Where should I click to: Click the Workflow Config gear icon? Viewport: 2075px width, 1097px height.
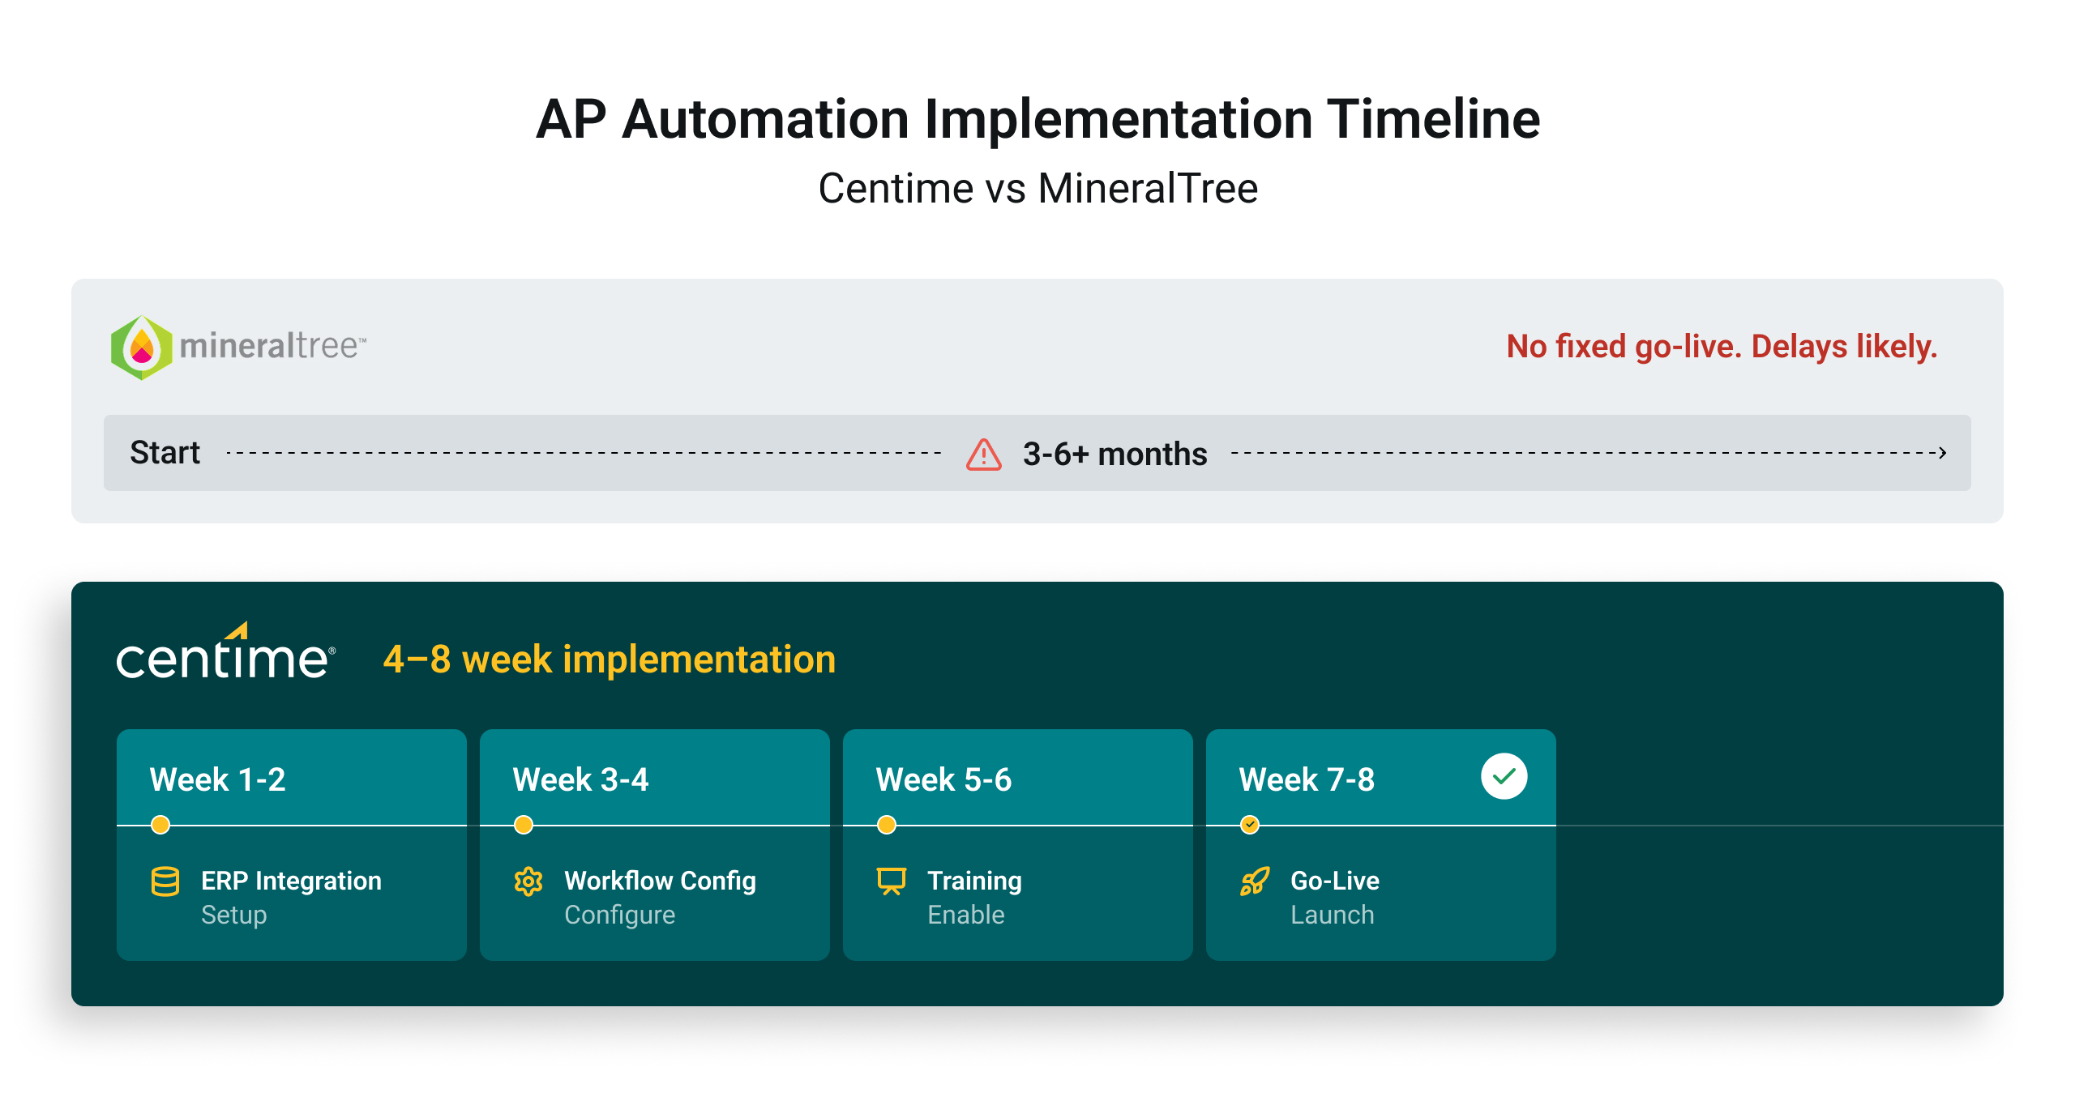(x=528, y=881)
